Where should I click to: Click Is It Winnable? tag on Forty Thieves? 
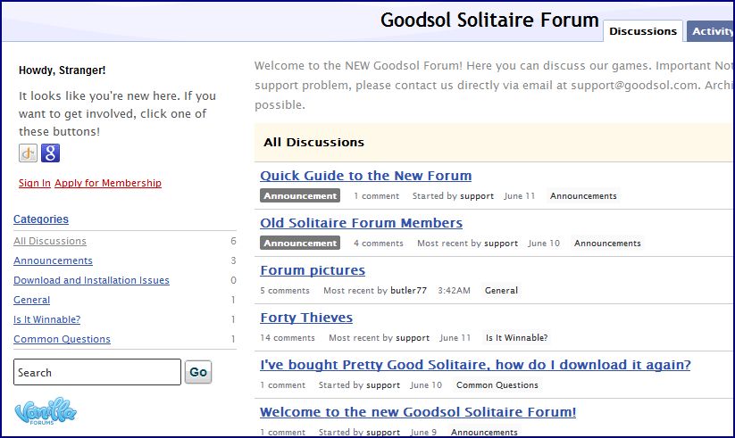(x=516, y=338)
